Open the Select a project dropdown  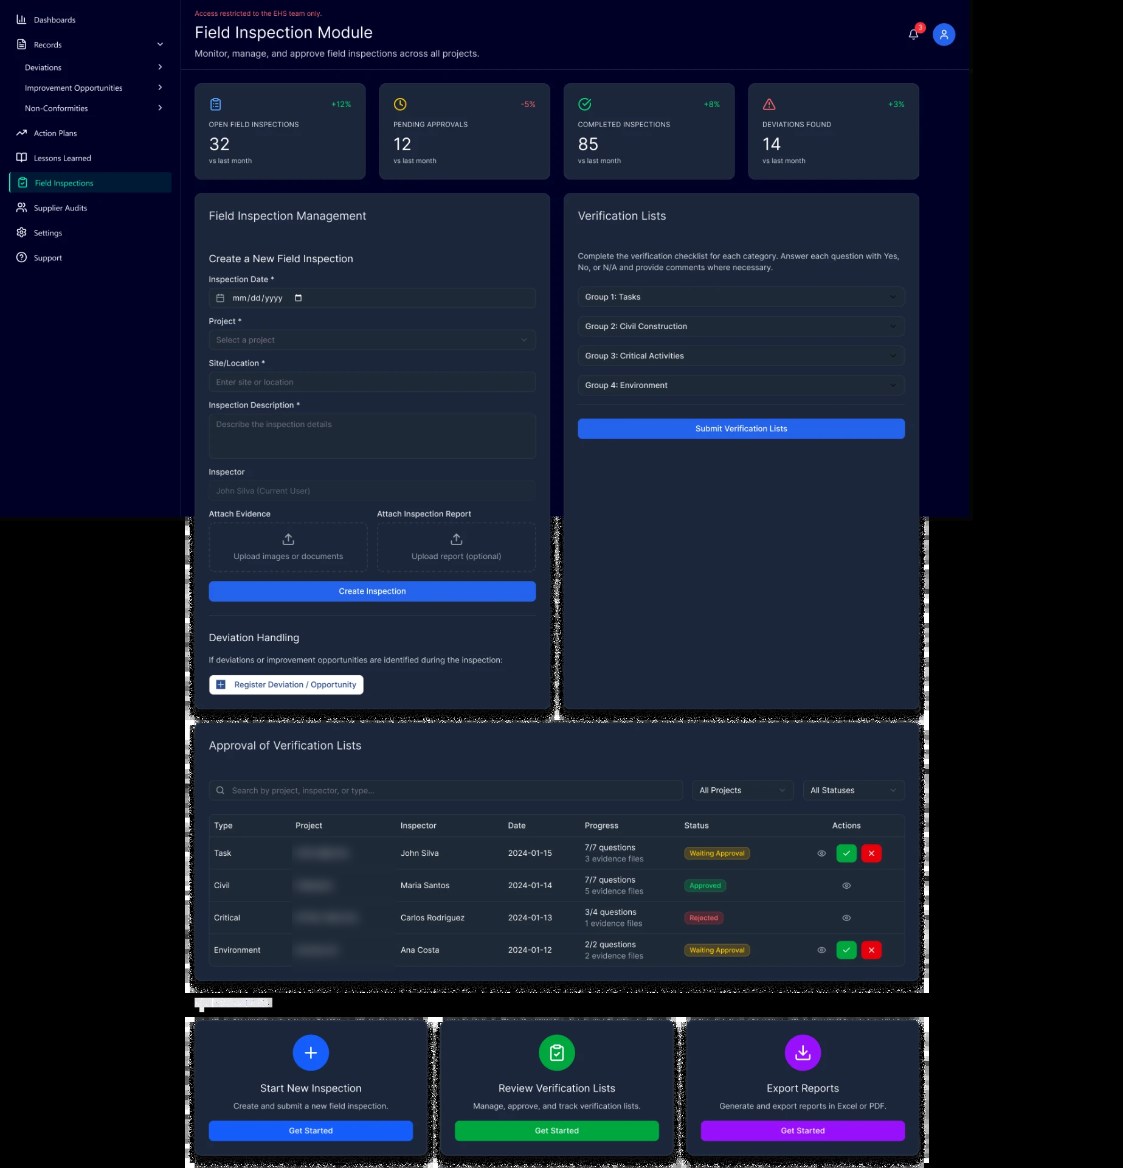372,340
